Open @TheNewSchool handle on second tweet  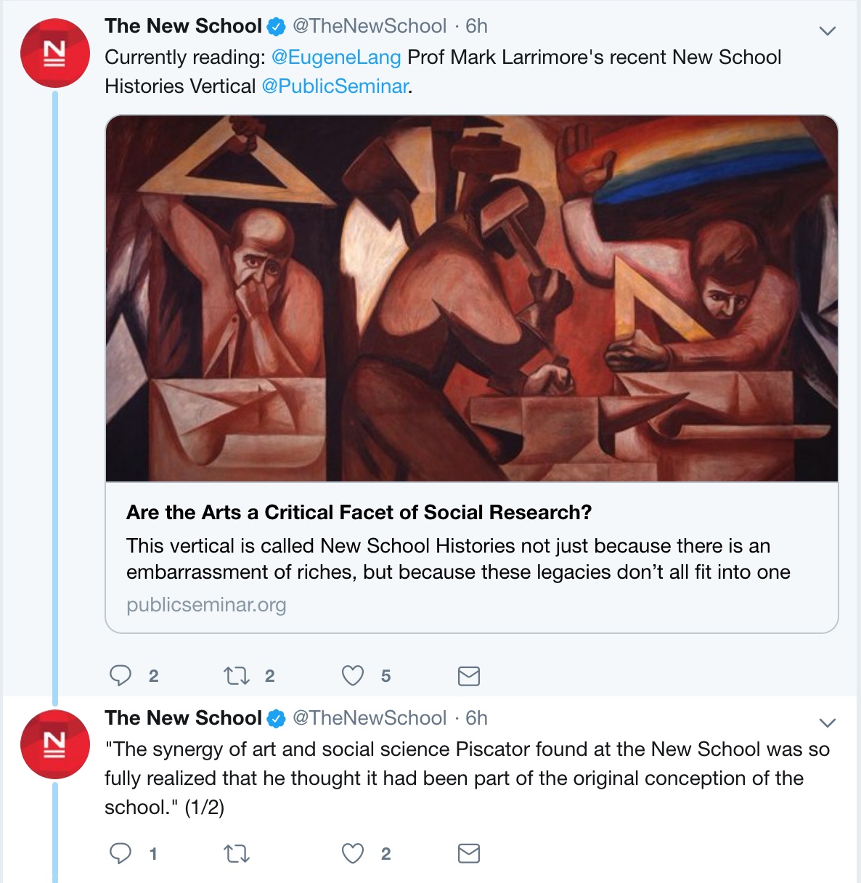[370, 718]
